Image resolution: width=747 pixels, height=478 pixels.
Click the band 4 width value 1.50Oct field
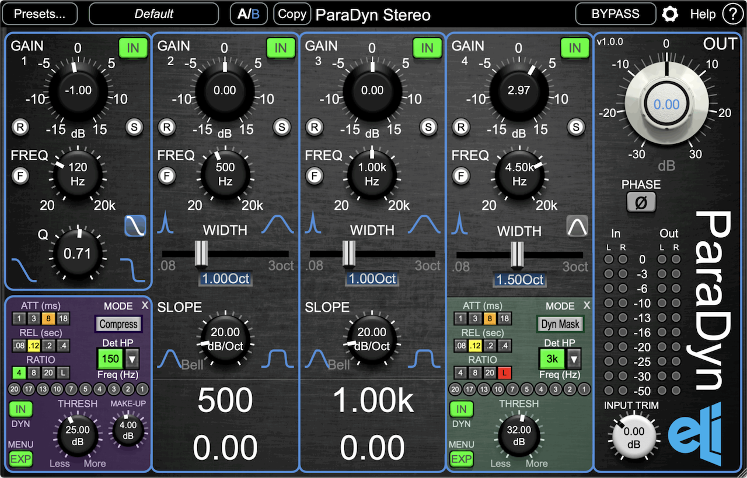(x=519, y=280)
